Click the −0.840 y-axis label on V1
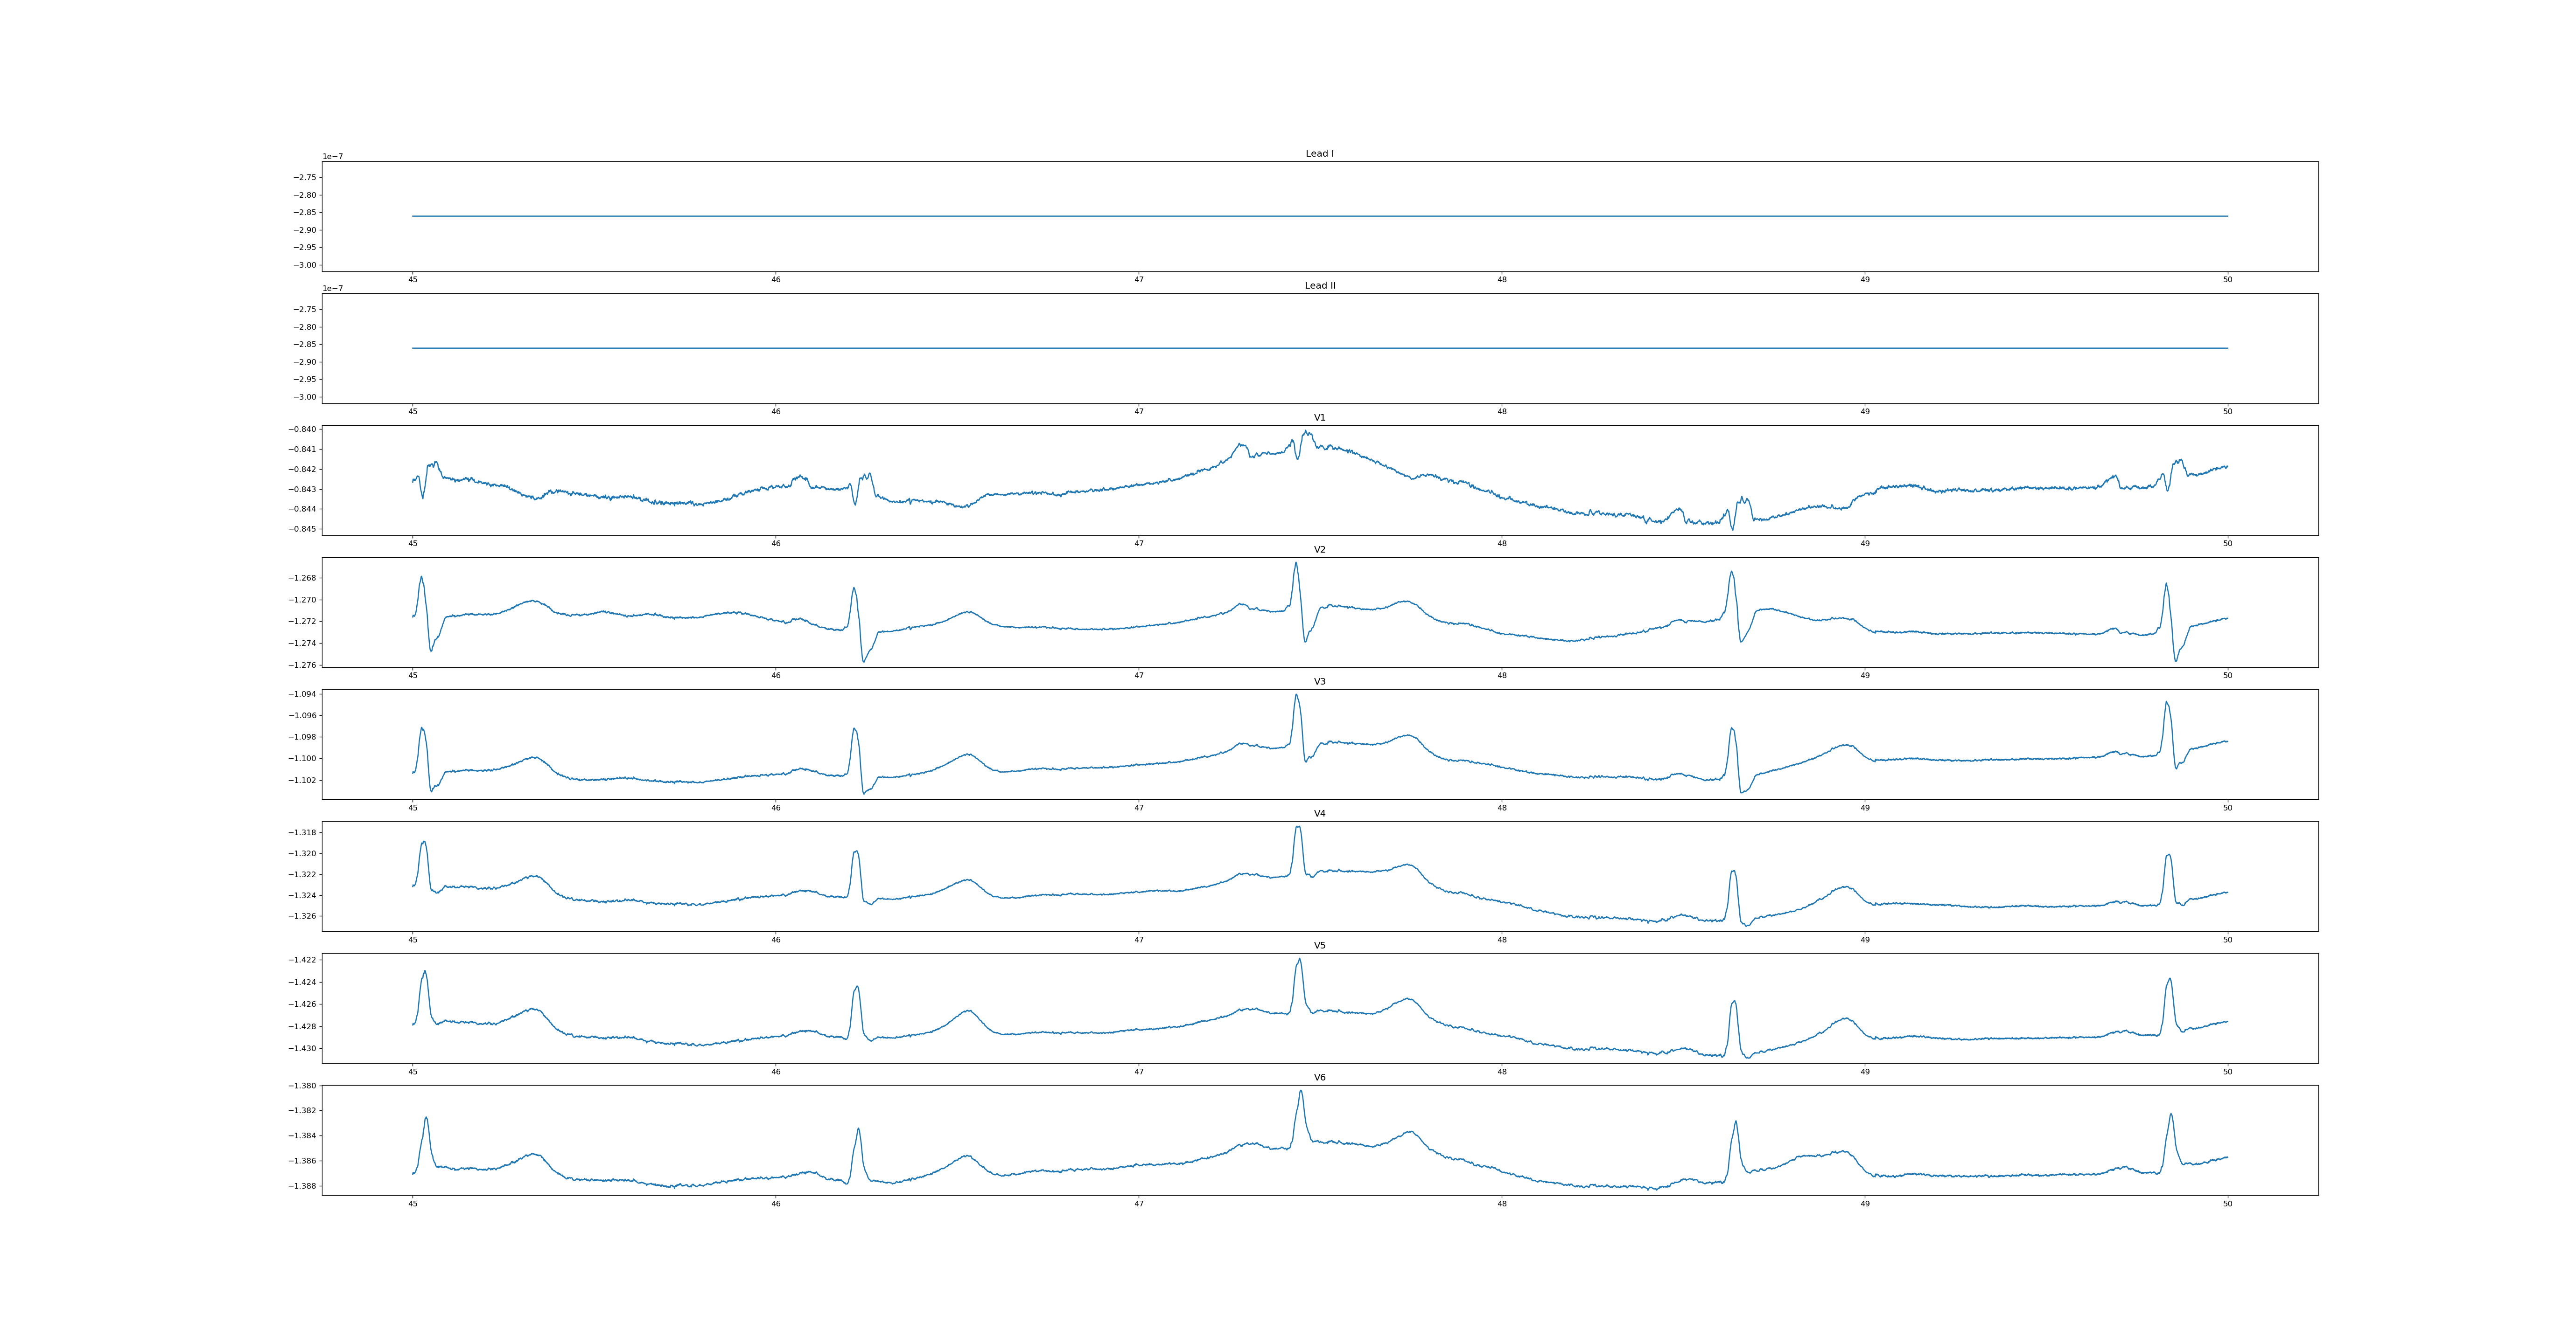This screenshot has width=2576, height=1343. 302,429
